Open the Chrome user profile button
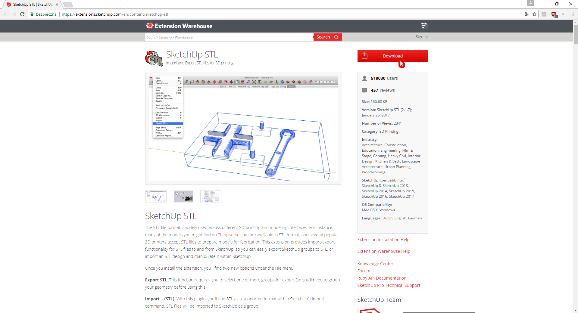 click(x=530, y=3)
